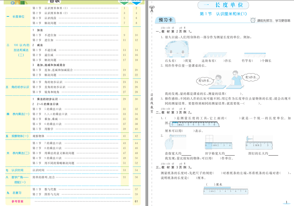Image resolution: width=294 pixels, height=206 pixels.
Task: Select sub-heading 3 连加、连减和加减混合
Action: tap(49, 65)
